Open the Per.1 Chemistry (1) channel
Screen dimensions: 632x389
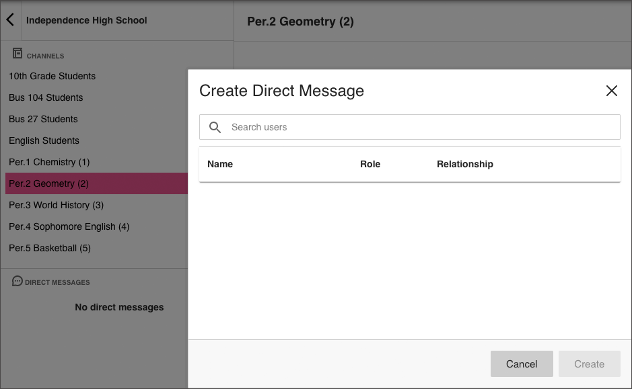pyautogui.click(x=49, y=162)
